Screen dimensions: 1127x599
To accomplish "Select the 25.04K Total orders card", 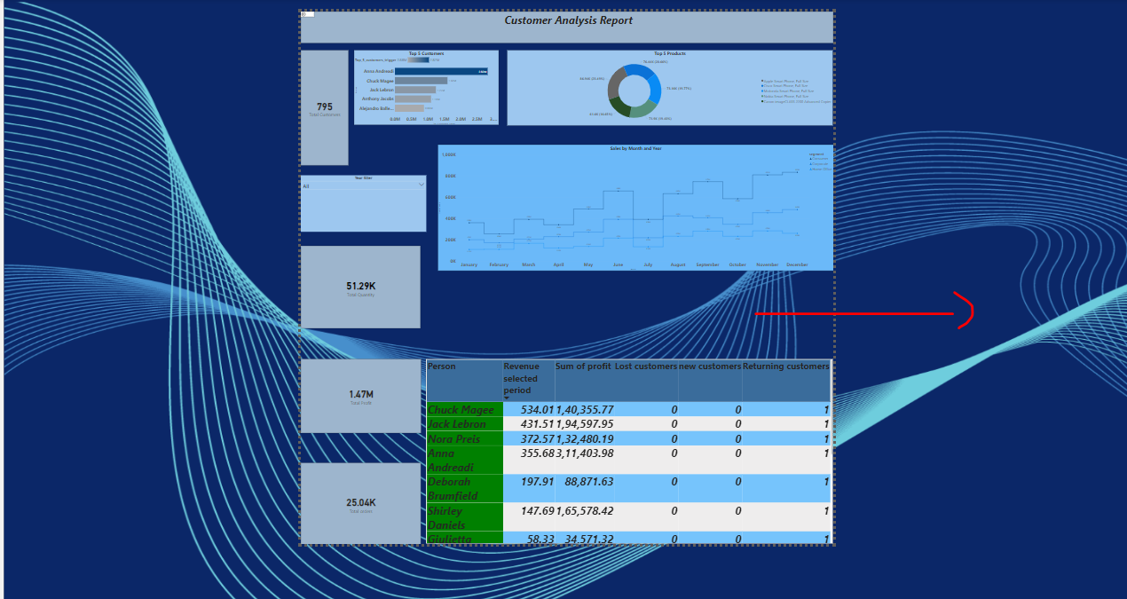I will 360,503.
